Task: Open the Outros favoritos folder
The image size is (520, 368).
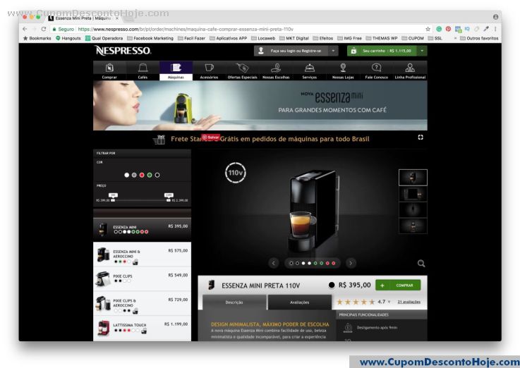Action: [x=479, y=39]
